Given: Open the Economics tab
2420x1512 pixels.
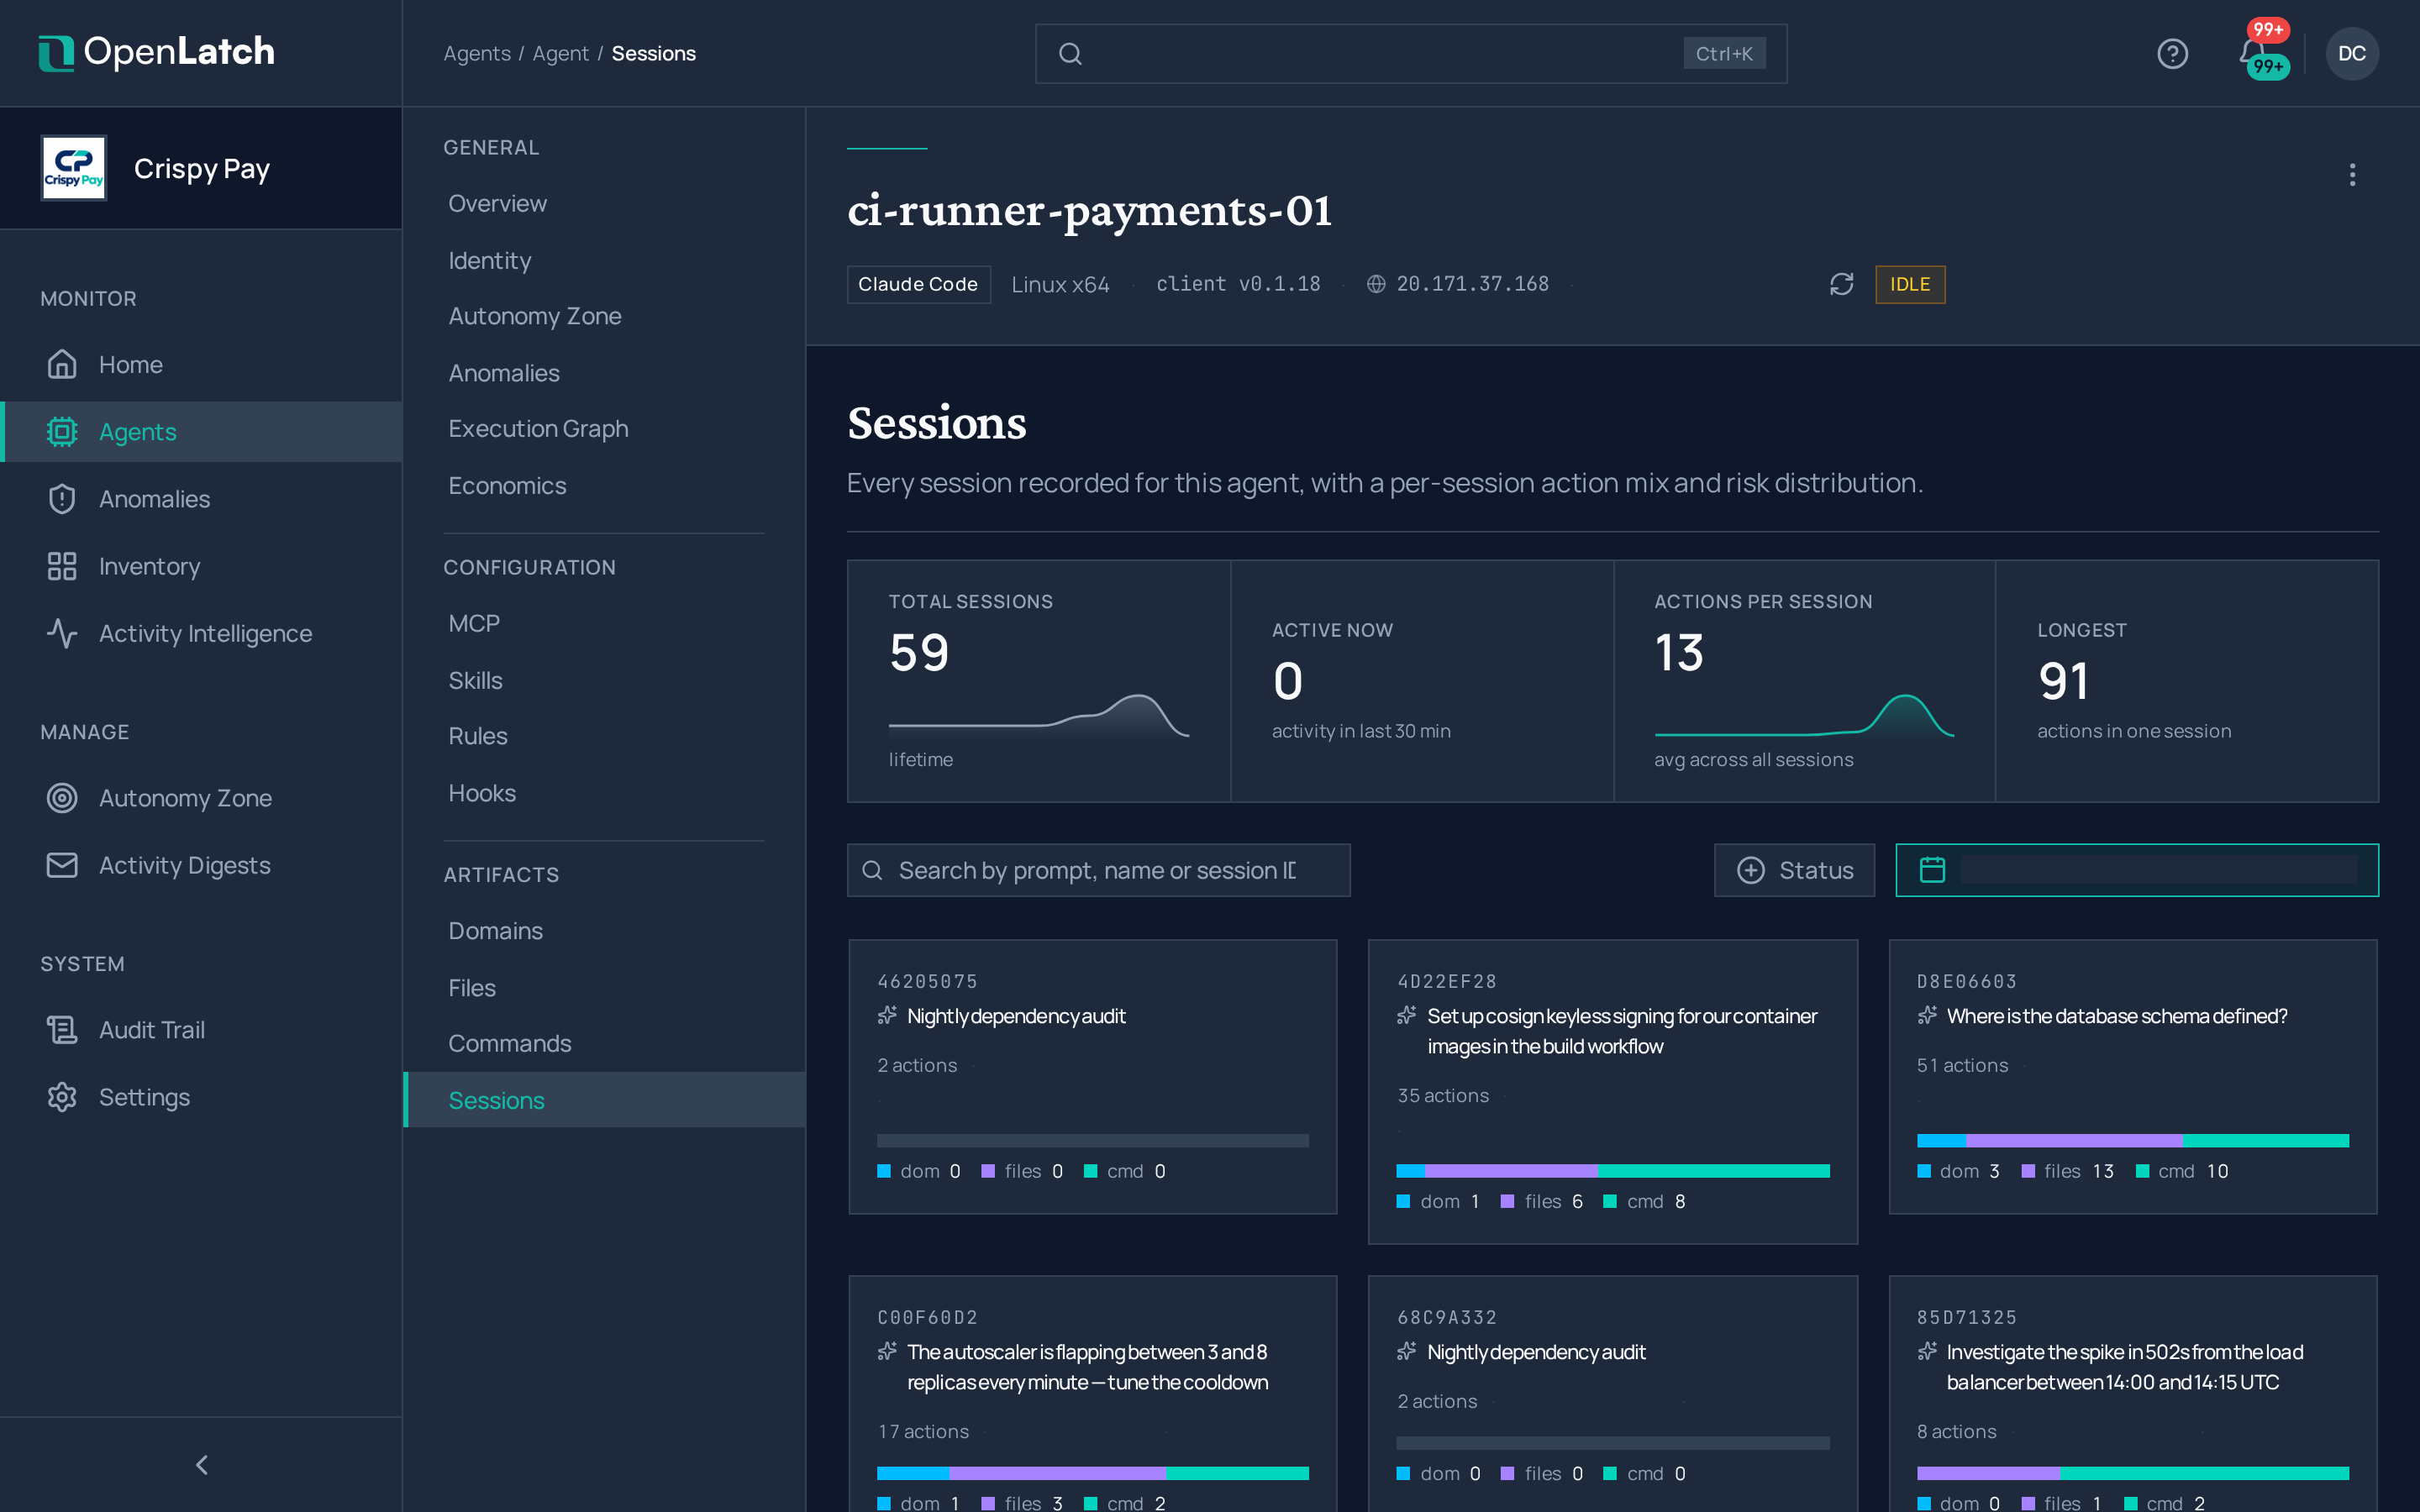Looking at the screenshot, I should click(x=604, y=486).
